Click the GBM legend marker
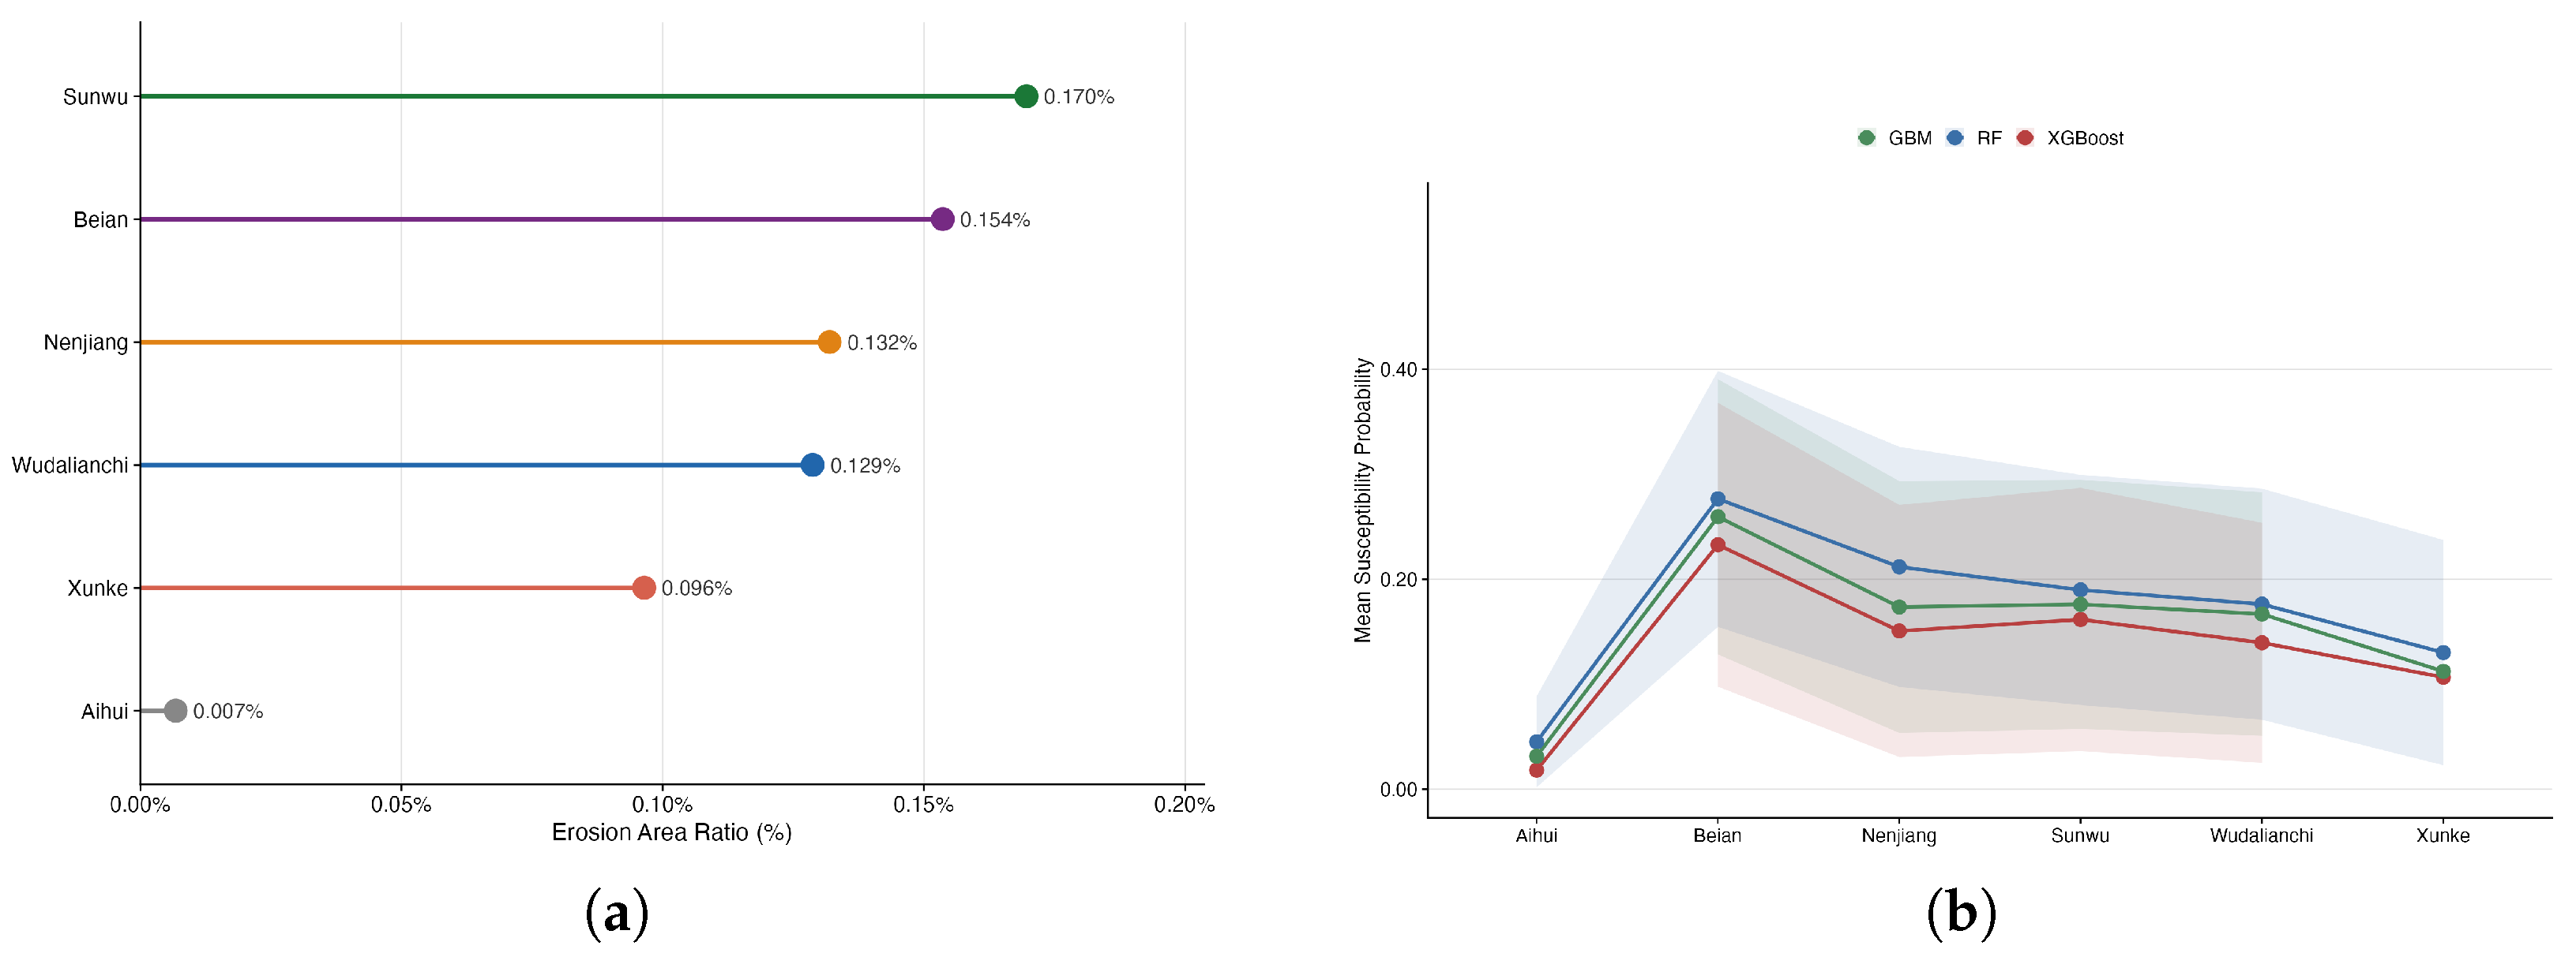2576x953 pixels. point(1866,138)
